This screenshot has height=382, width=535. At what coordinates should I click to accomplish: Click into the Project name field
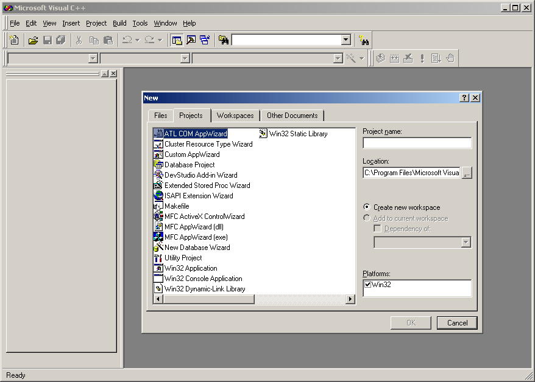tap(417, 143)
